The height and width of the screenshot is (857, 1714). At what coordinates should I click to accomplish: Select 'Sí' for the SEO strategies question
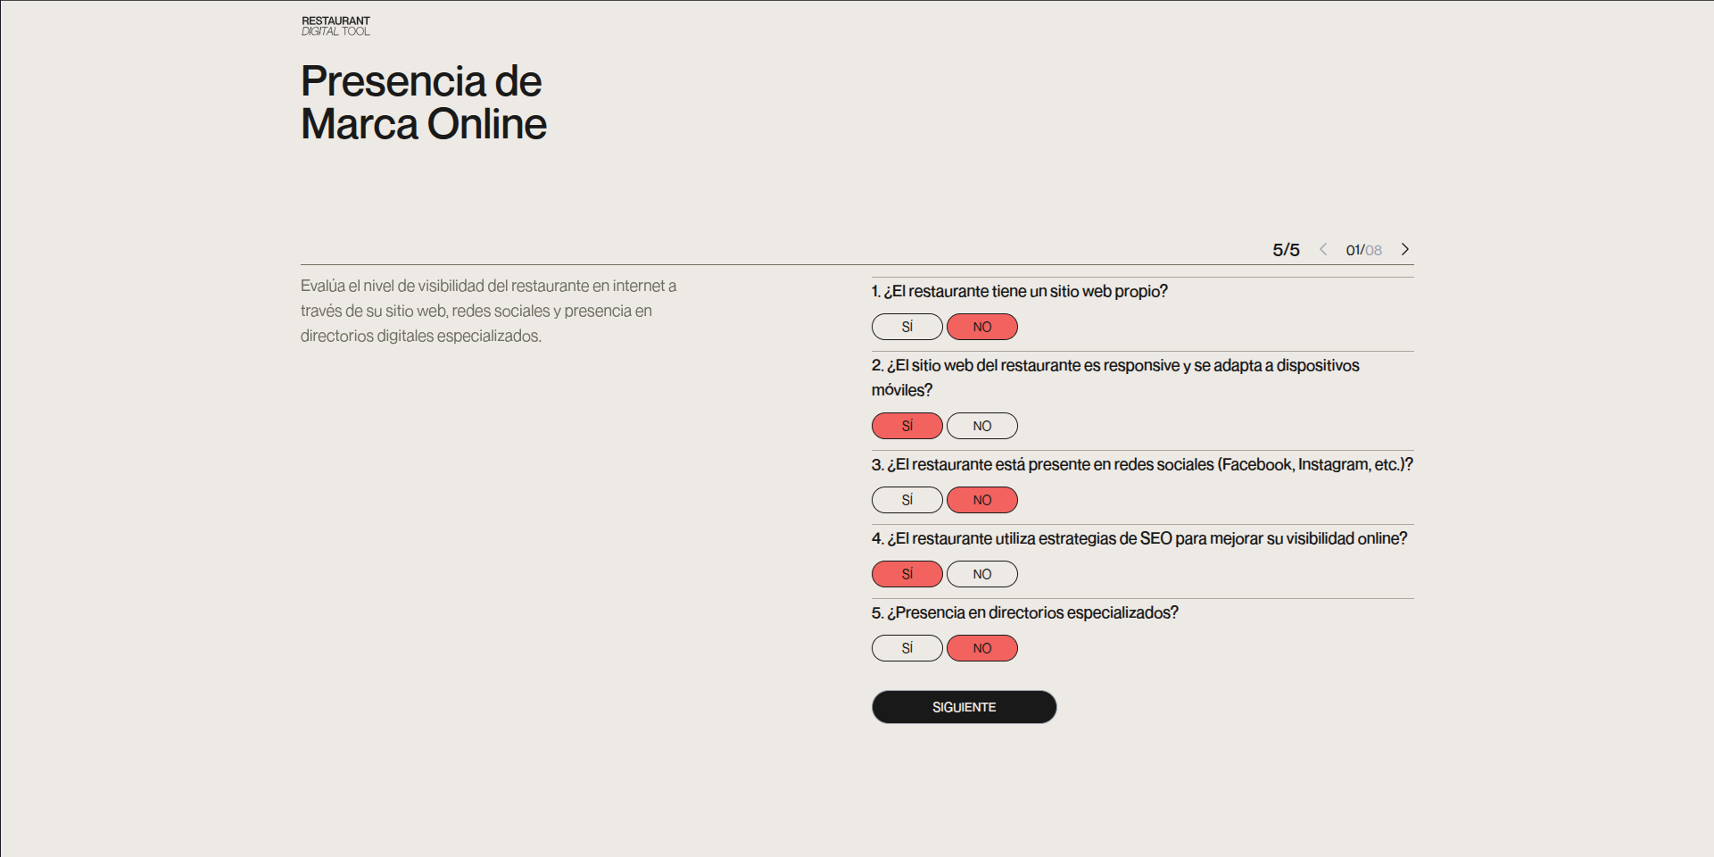click(907, 574)
